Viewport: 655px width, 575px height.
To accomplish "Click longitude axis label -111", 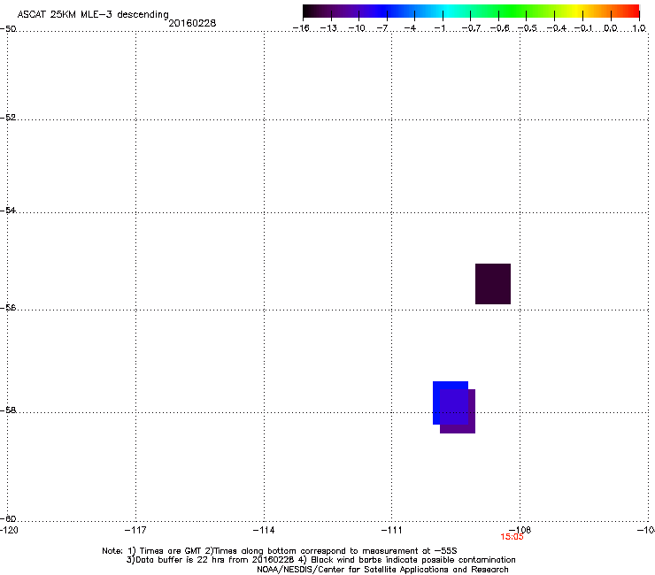I will (392, 530).
